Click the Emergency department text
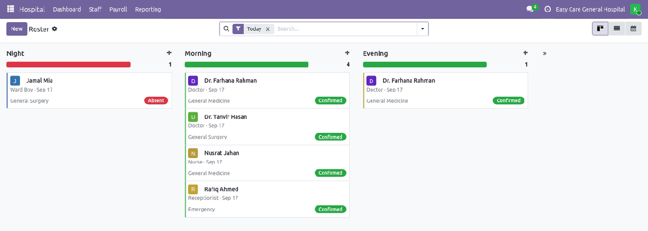This screenshot has height=231, width=648. click(202, 209)
